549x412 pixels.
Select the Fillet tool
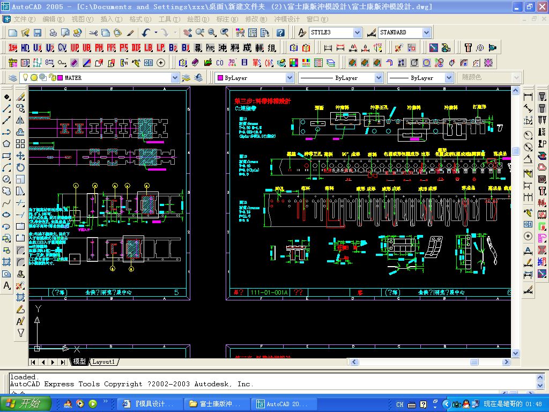coord(21,262)
